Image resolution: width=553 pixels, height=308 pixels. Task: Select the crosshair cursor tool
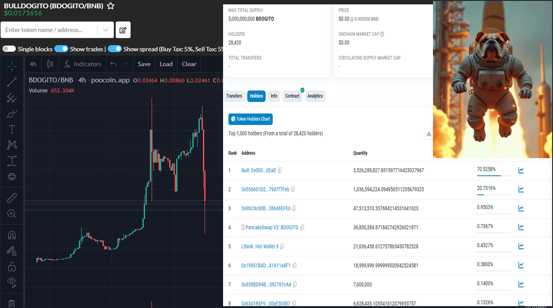click(12, 66)
